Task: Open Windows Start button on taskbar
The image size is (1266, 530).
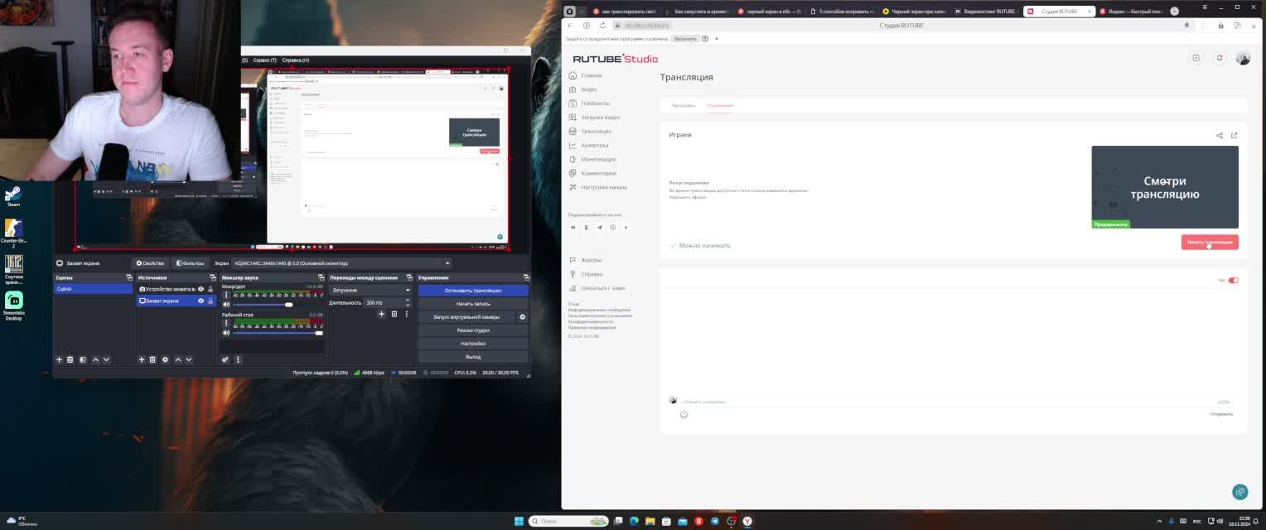Action: click(519, 521)
